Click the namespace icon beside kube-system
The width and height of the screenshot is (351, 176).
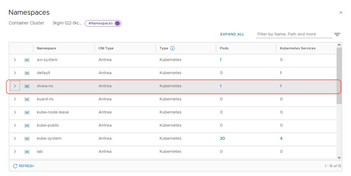(27, 139)
